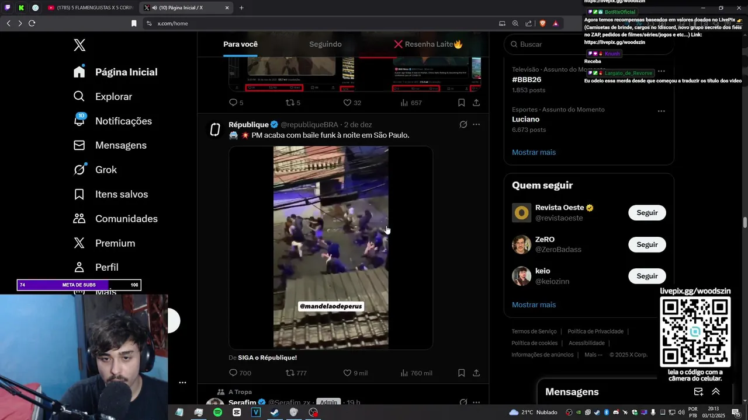Open Itens salvos bookmarks page
This screenshot has width=748, height=420.
click(x=110, y=194)
